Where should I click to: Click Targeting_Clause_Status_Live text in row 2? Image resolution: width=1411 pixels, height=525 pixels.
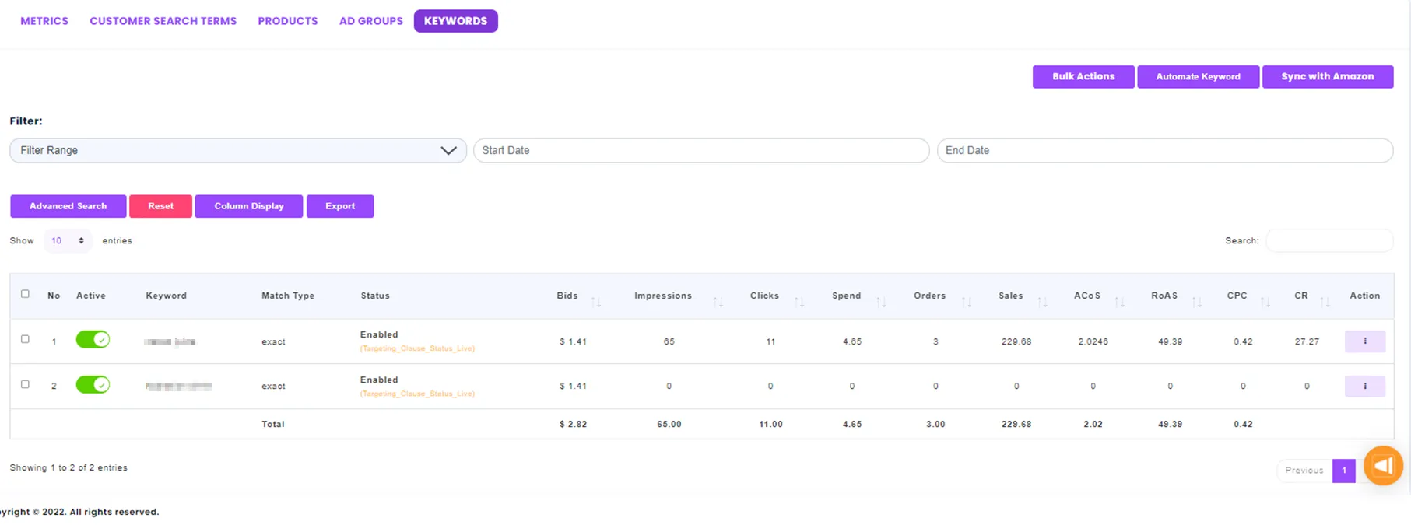[x=417, y=394]
